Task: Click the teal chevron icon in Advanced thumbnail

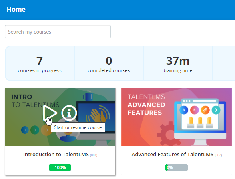Action: point(216,110)
